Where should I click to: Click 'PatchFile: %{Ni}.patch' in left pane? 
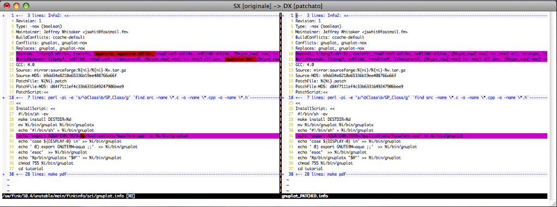41,81
